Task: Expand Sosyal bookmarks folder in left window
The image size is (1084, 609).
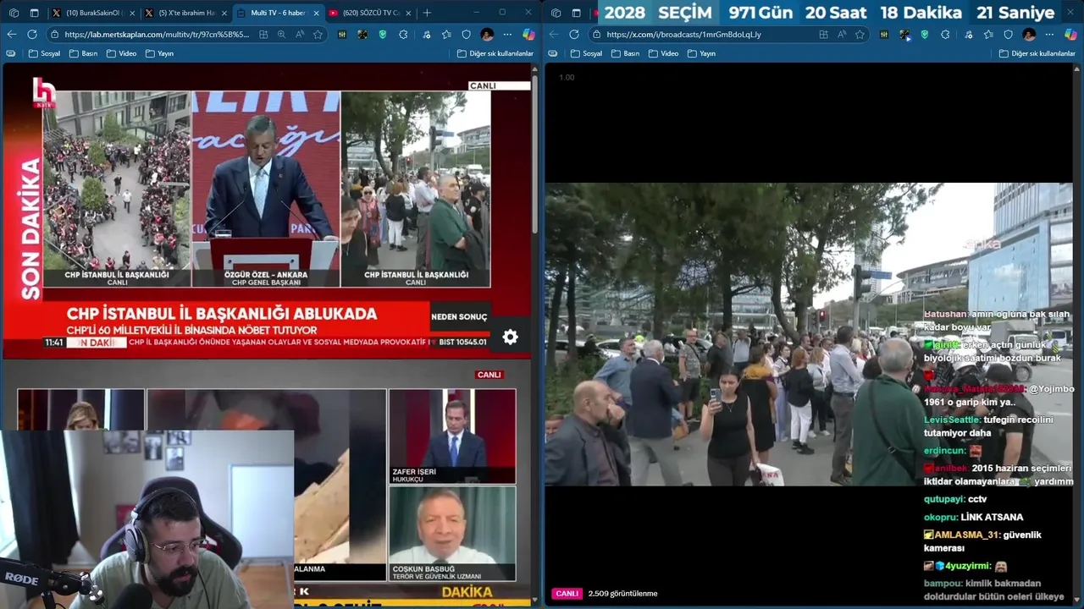Action: [45, 53]
